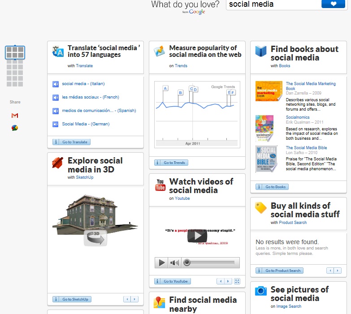The image size is (351, 314).
Task: Open 'les médias sociaux - (French)' link
Action: click(91, 97)
